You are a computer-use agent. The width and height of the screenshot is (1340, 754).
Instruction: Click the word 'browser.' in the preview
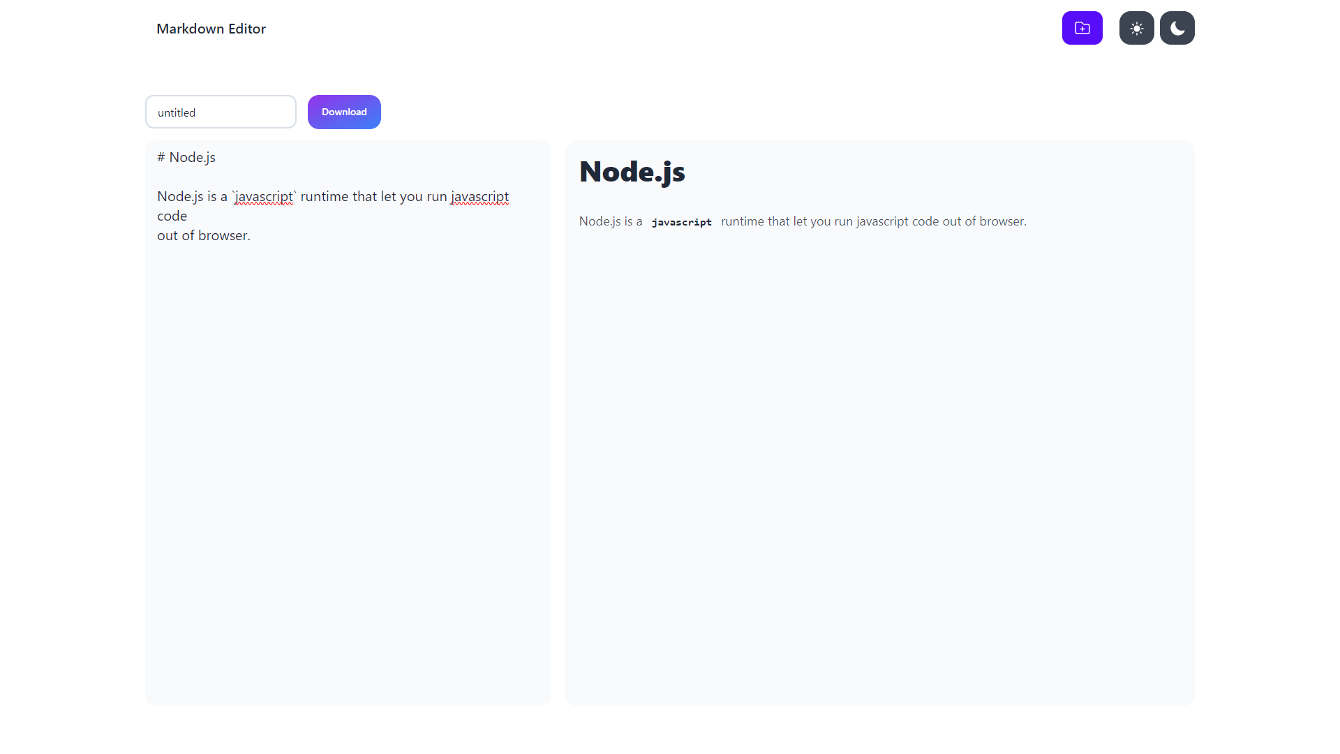(1003, 221)
